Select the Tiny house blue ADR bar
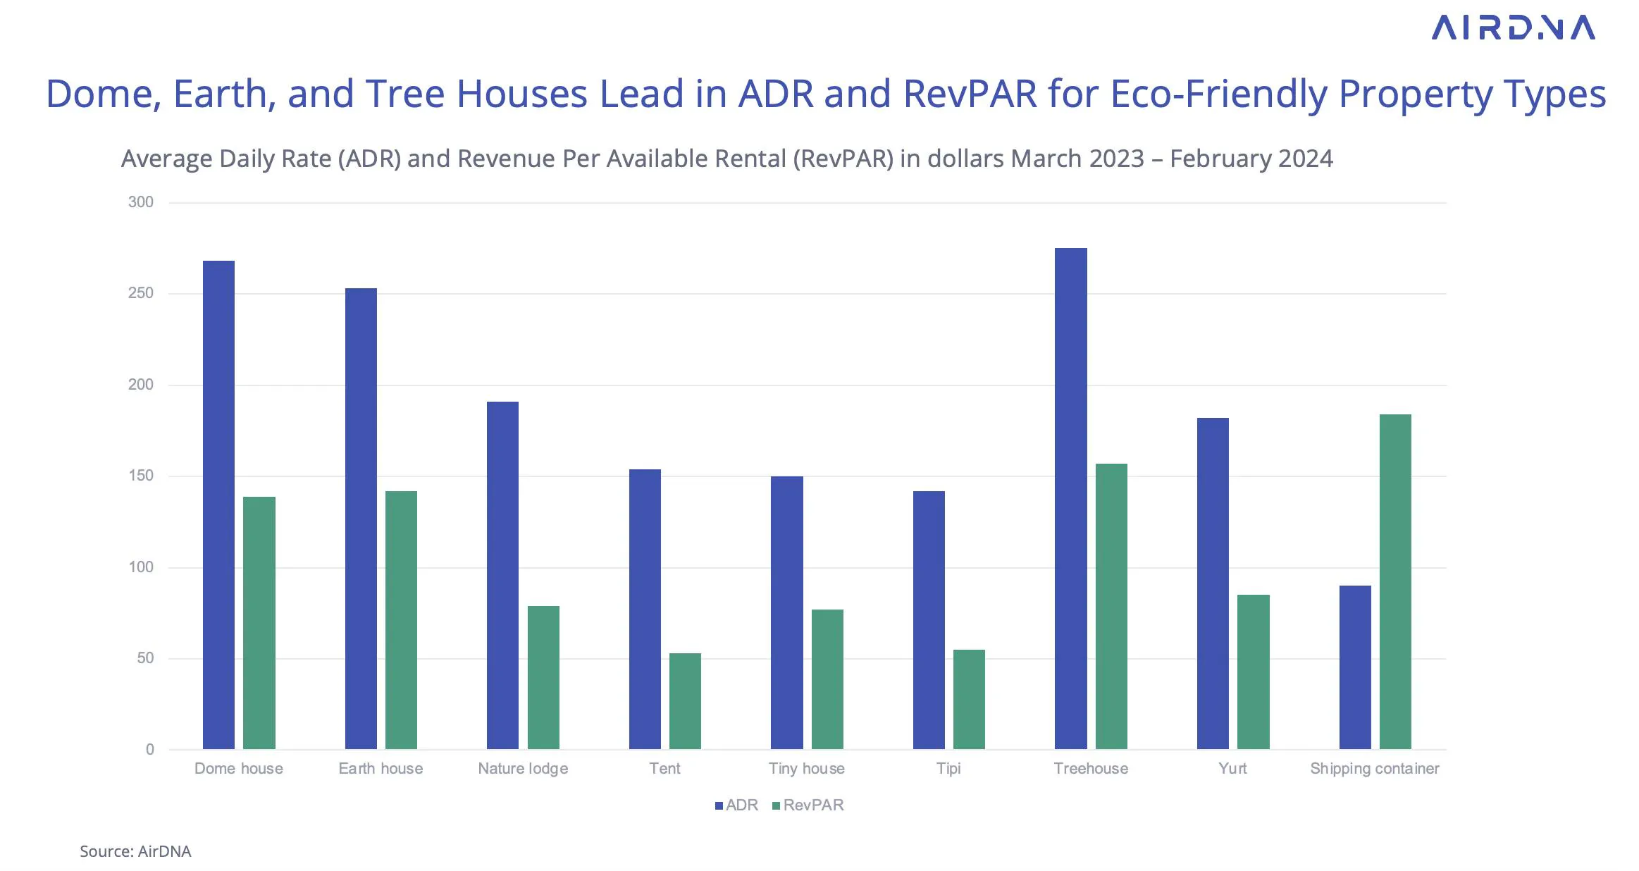 tap(787, 612)
